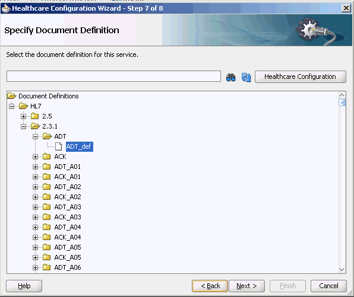Viewport: 354px width, 297px height.
Task: Expand the ACK folder node
Action: (35, 157)
